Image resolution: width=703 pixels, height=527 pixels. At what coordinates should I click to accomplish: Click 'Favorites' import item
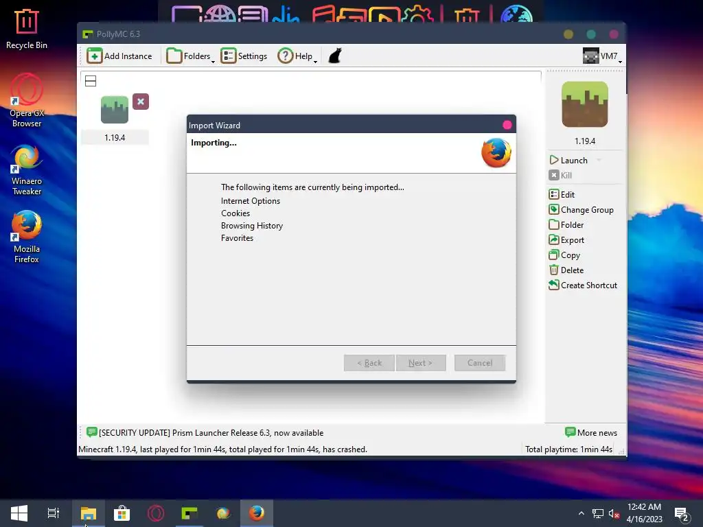pos(237,238)
